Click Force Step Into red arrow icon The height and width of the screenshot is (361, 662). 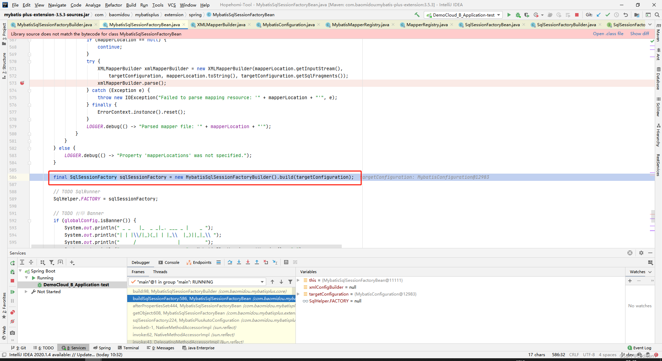248,262
